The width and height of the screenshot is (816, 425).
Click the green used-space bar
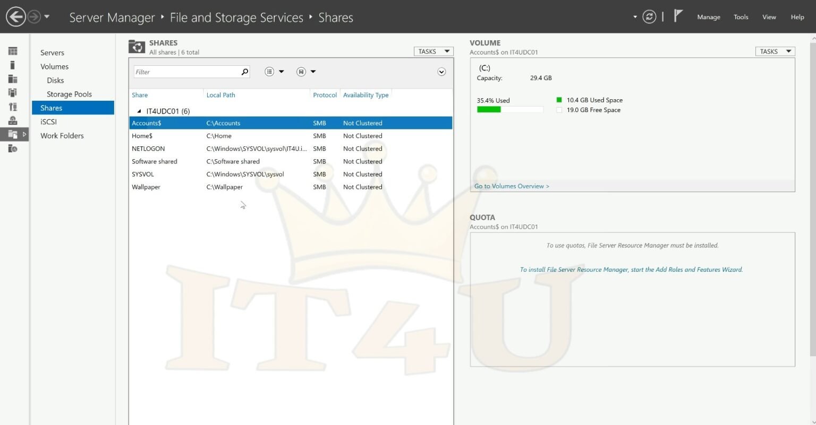click(489, 110)
